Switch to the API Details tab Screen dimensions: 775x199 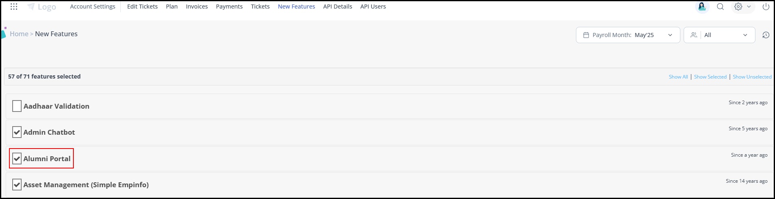pos(337,7)
